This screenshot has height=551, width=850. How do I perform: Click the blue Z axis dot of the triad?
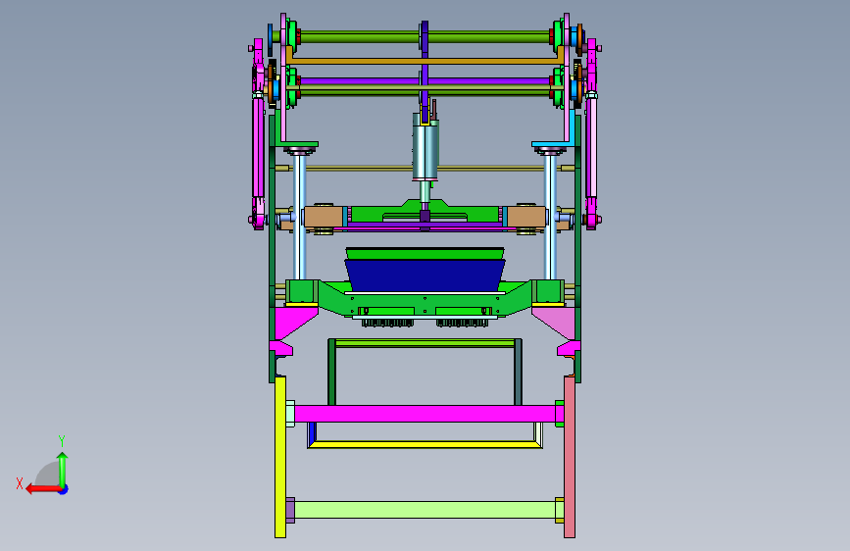pos(64,489)
